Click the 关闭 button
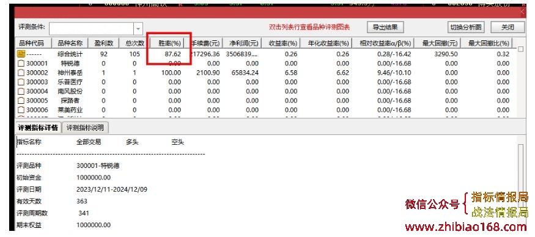 (x=507, y=27)
